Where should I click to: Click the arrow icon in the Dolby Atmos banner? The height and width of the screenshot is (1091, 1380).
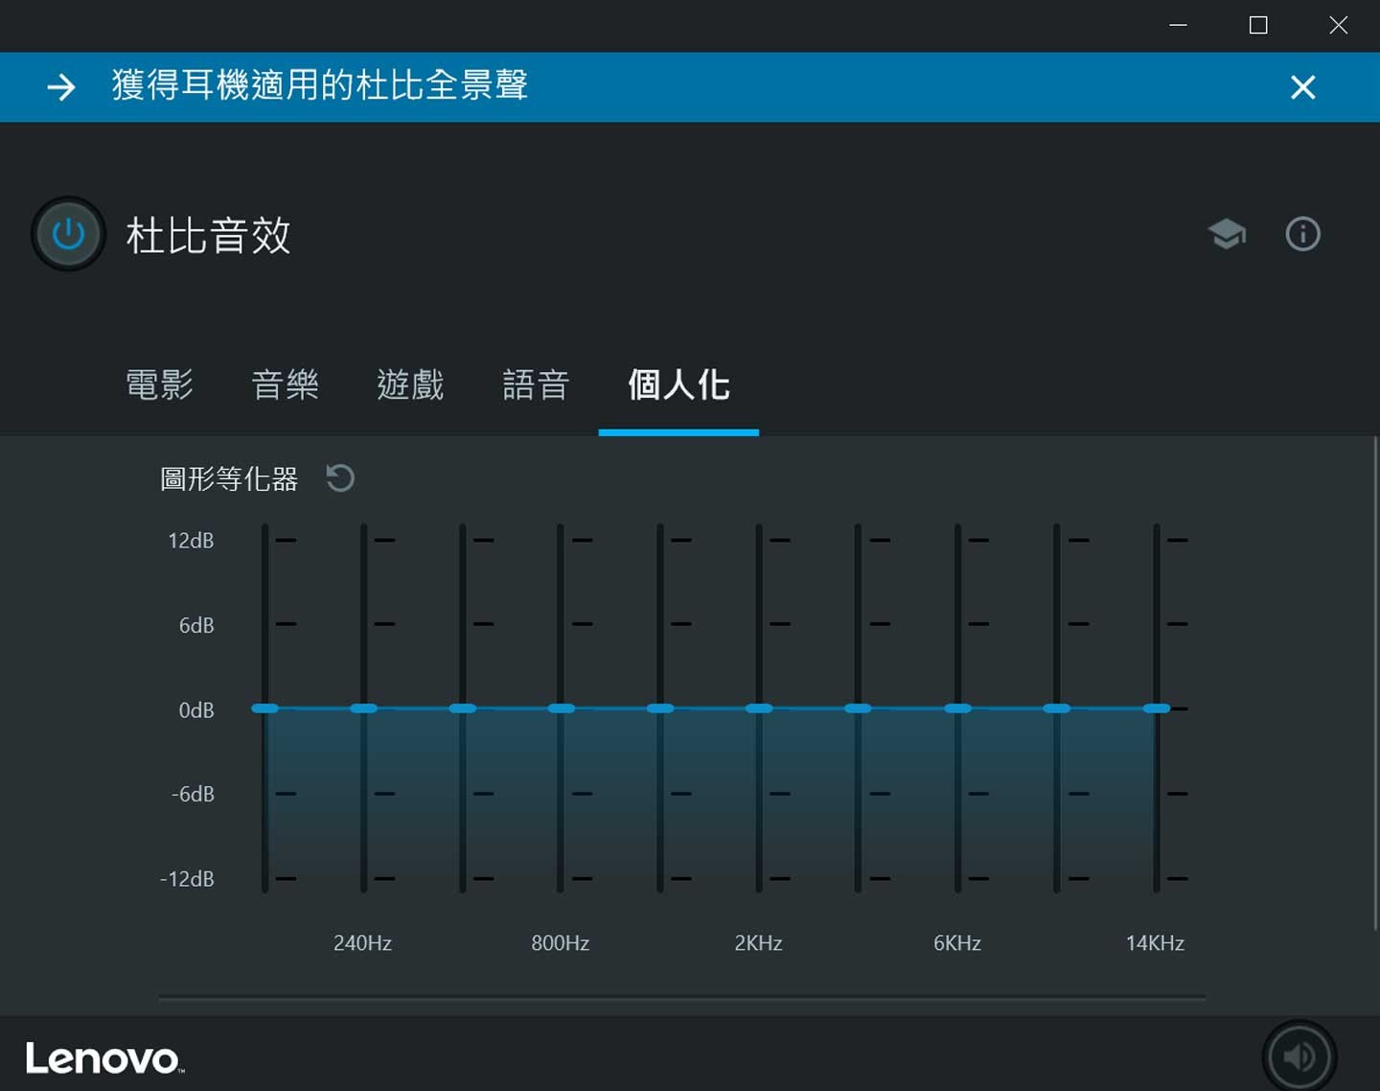coord(61,87)
